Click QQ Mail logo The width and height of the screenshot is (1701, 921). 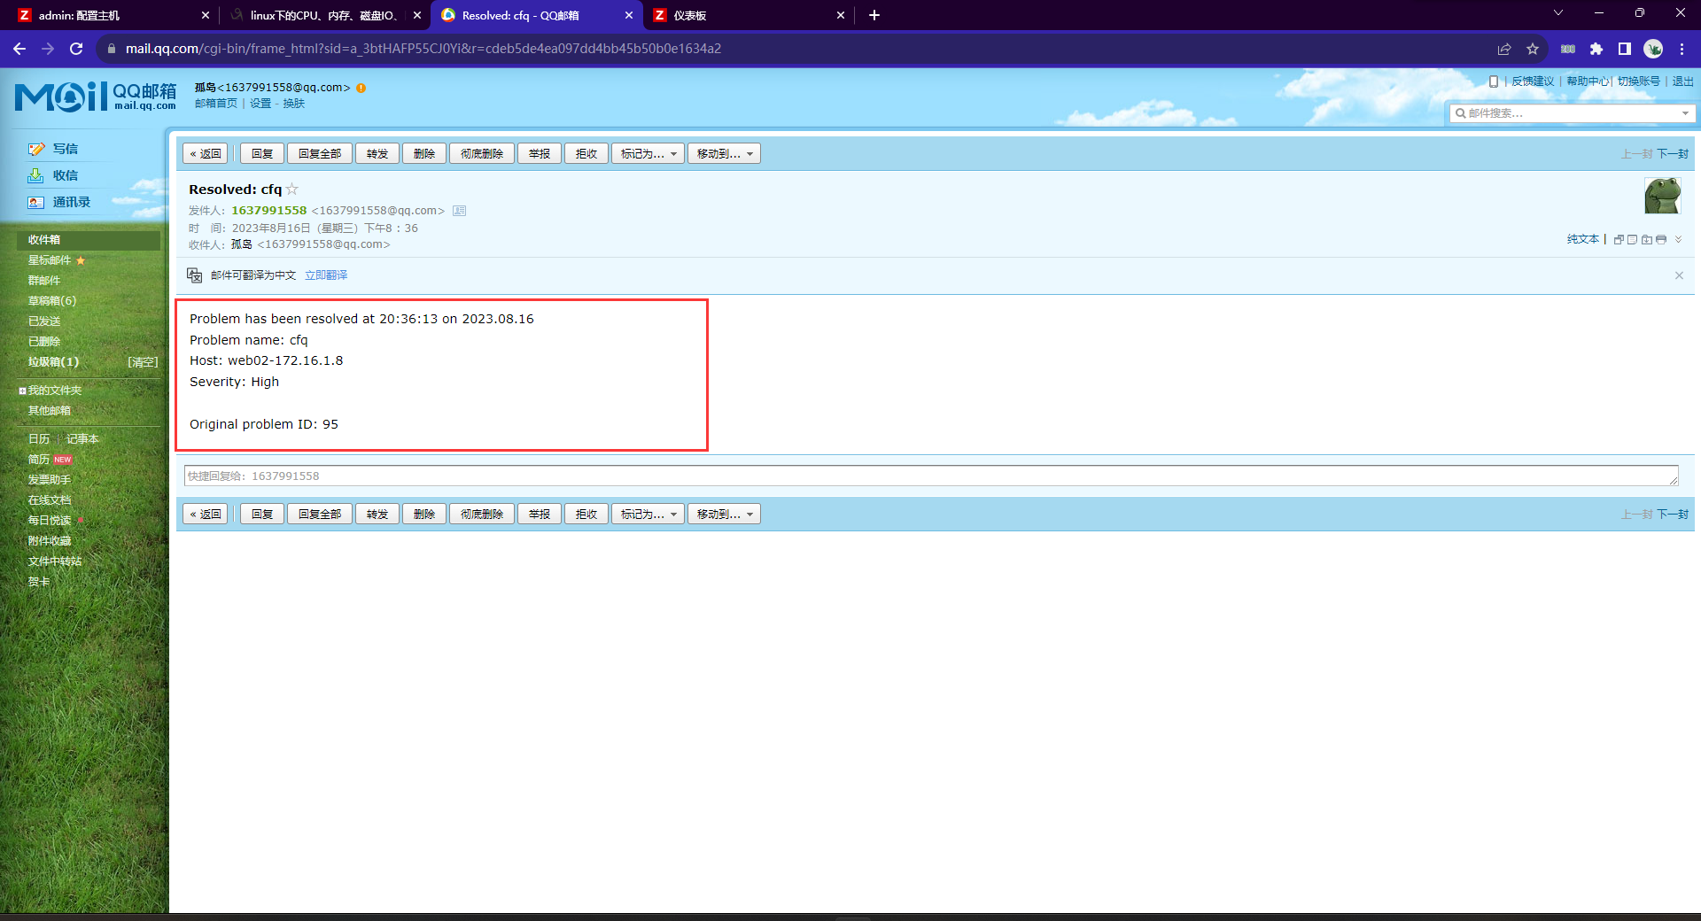[96, 97]
